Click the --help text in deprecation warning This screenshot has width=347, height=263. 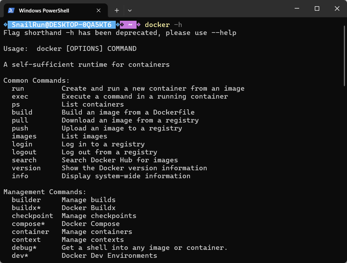pyautogui.click(x=224, y=33)
